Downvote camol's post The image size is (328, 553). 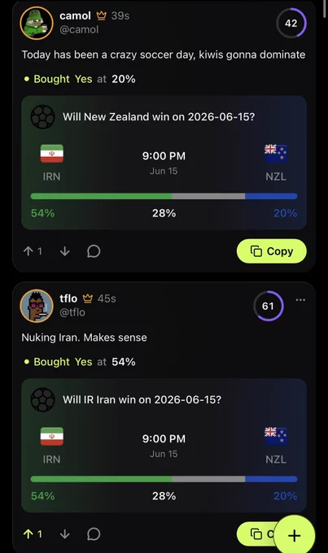65,251
